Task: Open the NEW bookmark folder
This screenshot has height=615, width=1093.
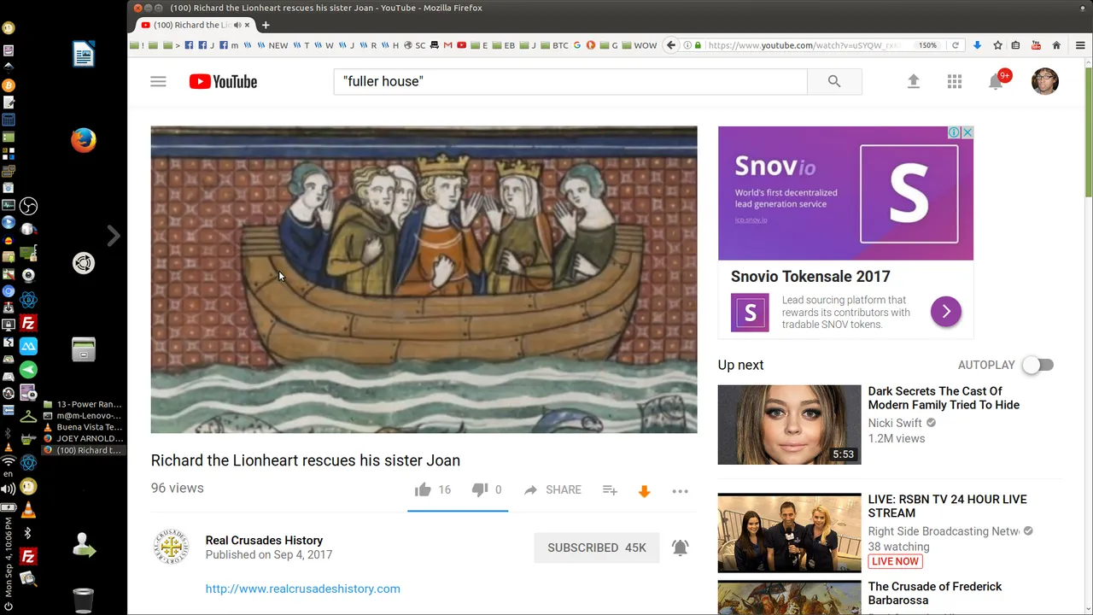Action: tap(272, 45)
